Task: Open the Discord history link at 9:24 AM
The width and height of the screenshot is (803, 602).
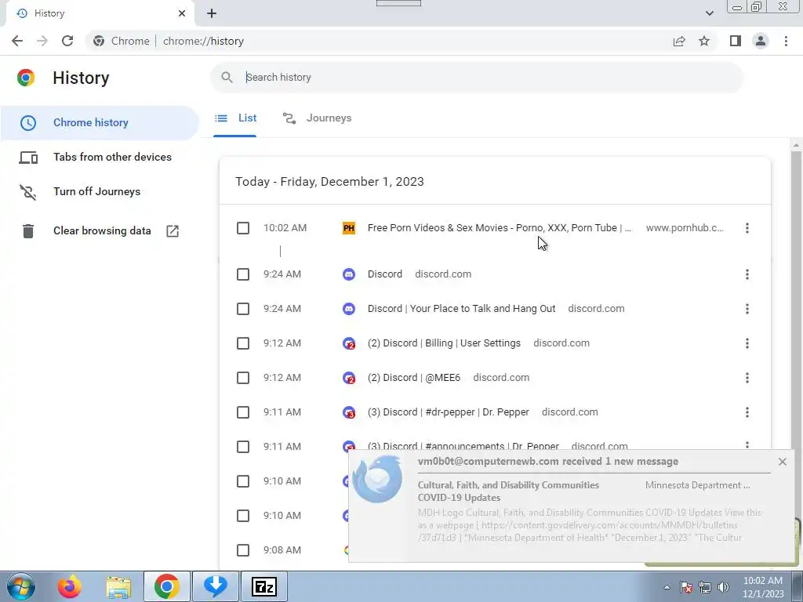Action: pos(384,274)
